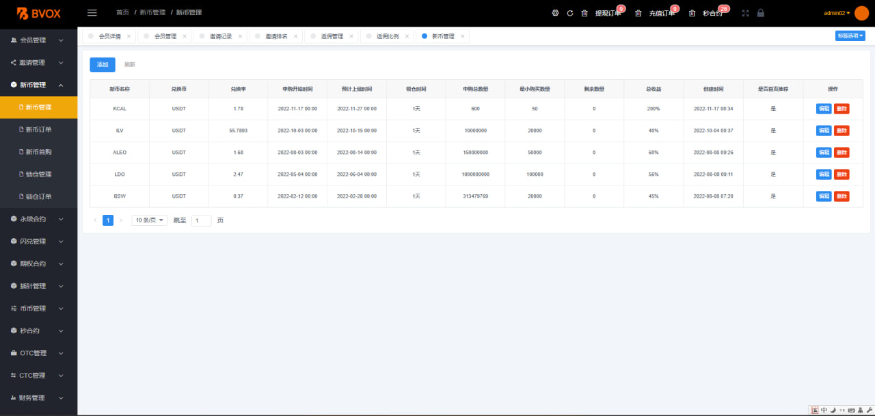Collapse 新币管理 sidebar menu group
This screenshot has height=416, width=875.
point(38,85)
